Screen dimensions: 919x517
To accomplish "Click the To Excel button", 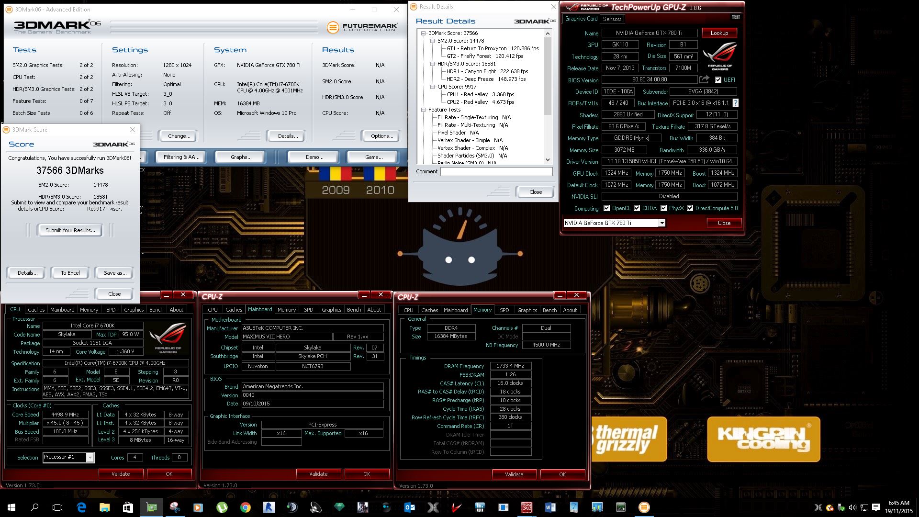I will [x=70, y=273].
